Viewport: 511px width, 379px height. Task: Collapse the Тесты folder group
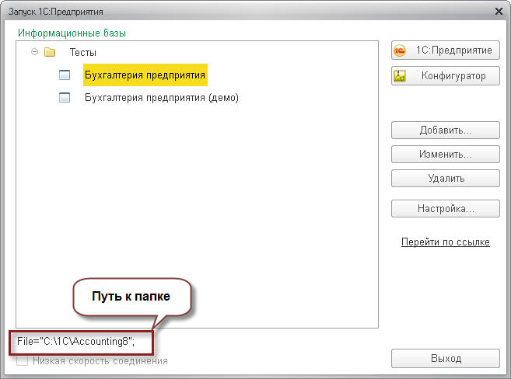point(34,52)
